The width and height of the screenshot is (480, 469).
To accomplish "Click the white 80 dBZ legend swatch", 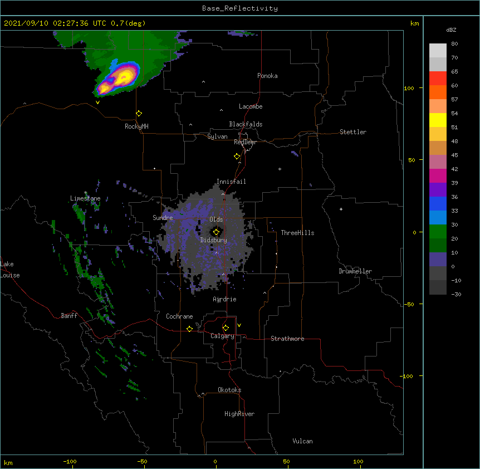I will click(x=438, y=51).
